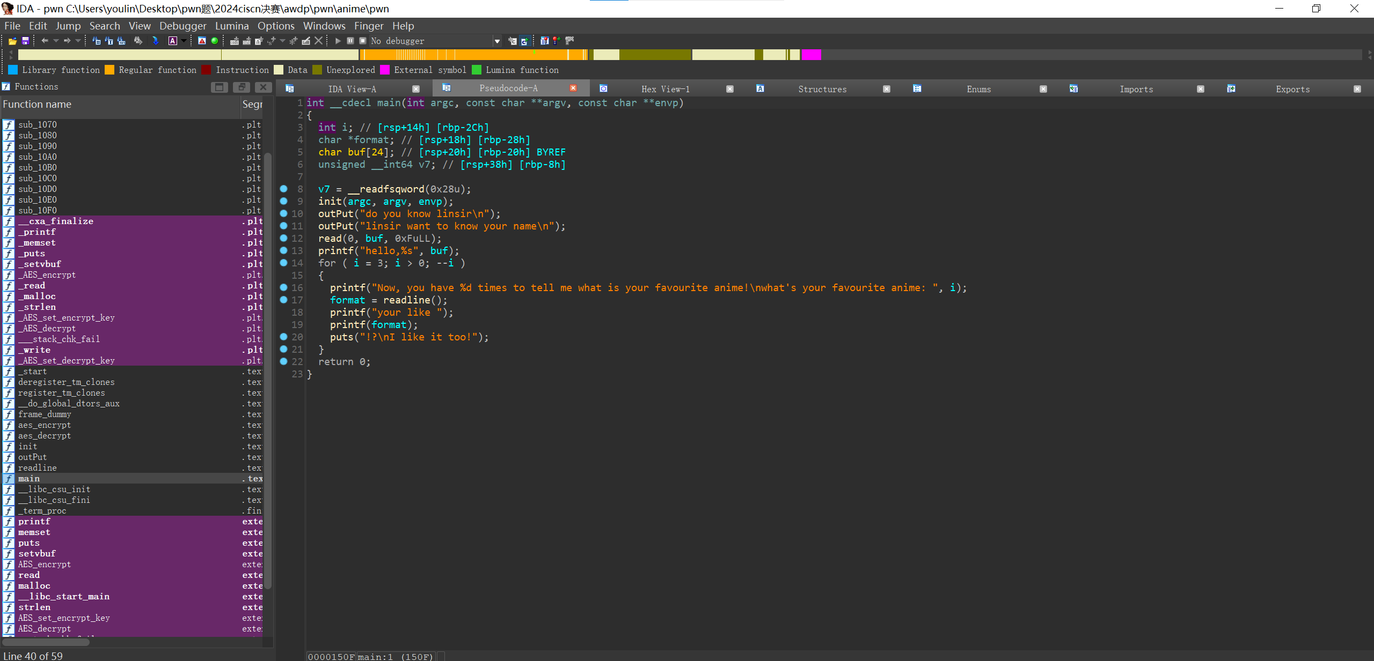Click the External symbol magenta legend swatch
Image resolution: width=1374 pixels, height=661 pixels.
[385, 70]
